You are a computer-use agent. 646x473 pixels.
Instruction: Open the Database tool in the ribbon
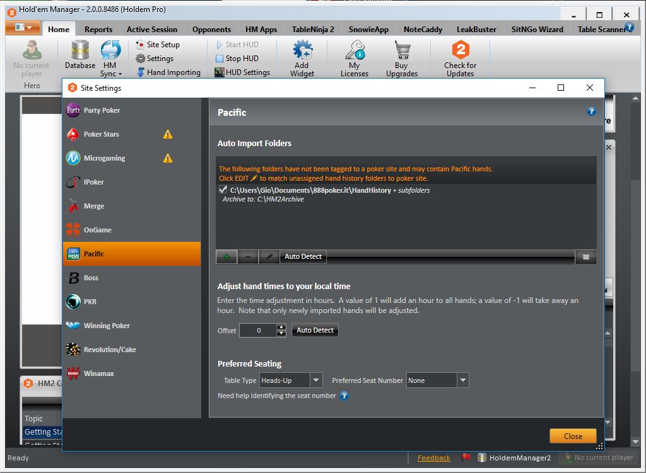click(x=80, y=55)
